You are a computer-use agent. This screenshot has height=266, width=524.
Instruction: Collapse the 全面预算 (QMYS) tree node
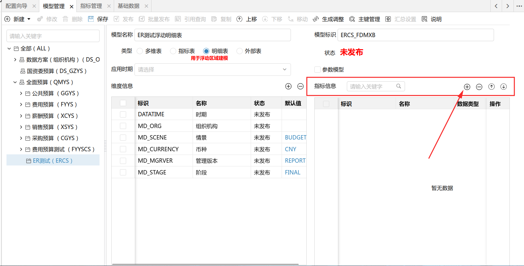tap(15, 82)
